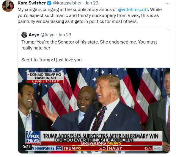Click the 0:21 video duration badge
176x157 pixels.
point(26,147)
